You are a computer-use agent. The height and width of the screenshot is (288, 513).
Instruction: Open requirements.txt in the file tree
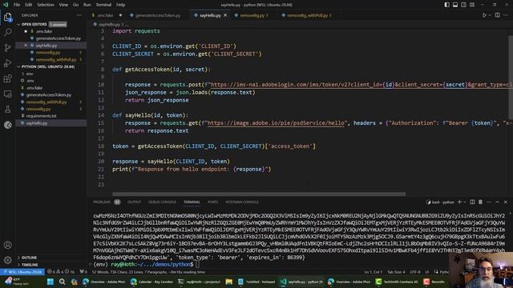41,116
